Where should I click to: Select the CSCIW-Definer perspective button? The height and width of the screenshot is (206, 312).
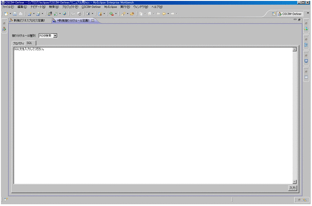click(x=290, y=14)
